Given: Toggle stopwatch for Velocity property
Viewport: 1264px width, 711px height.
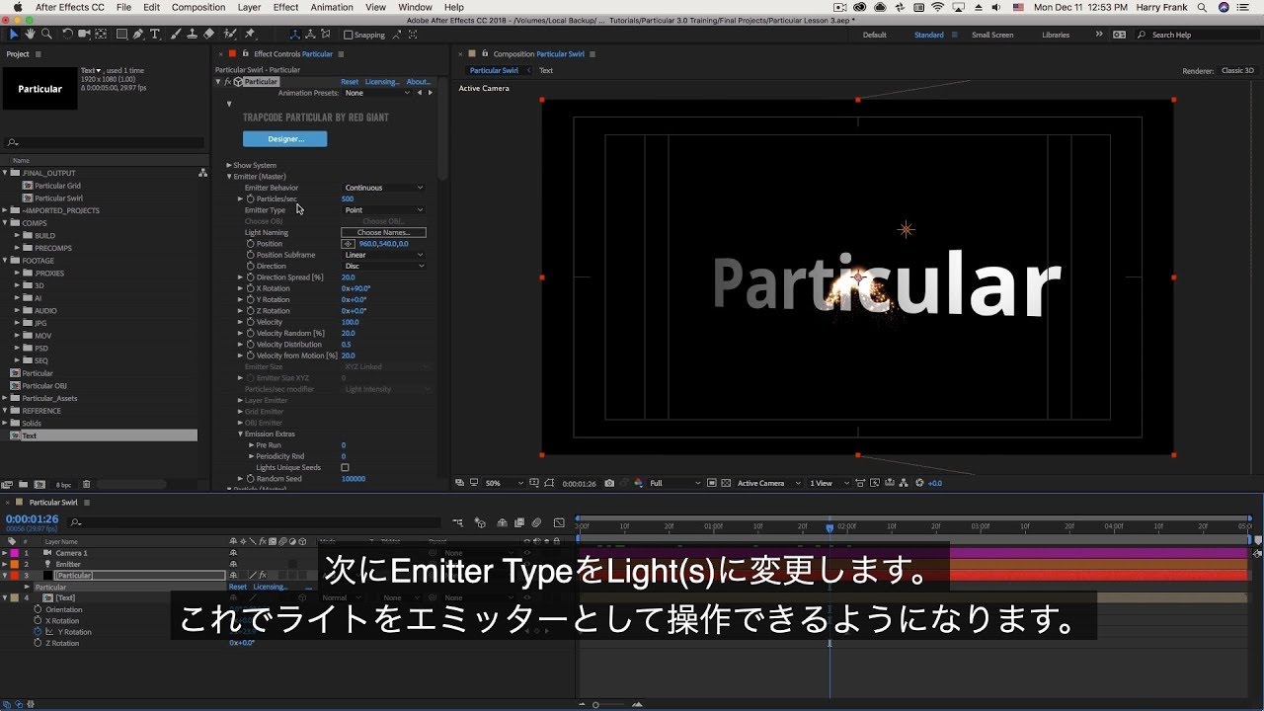Looking at the screenshot, I should [250, 322].
